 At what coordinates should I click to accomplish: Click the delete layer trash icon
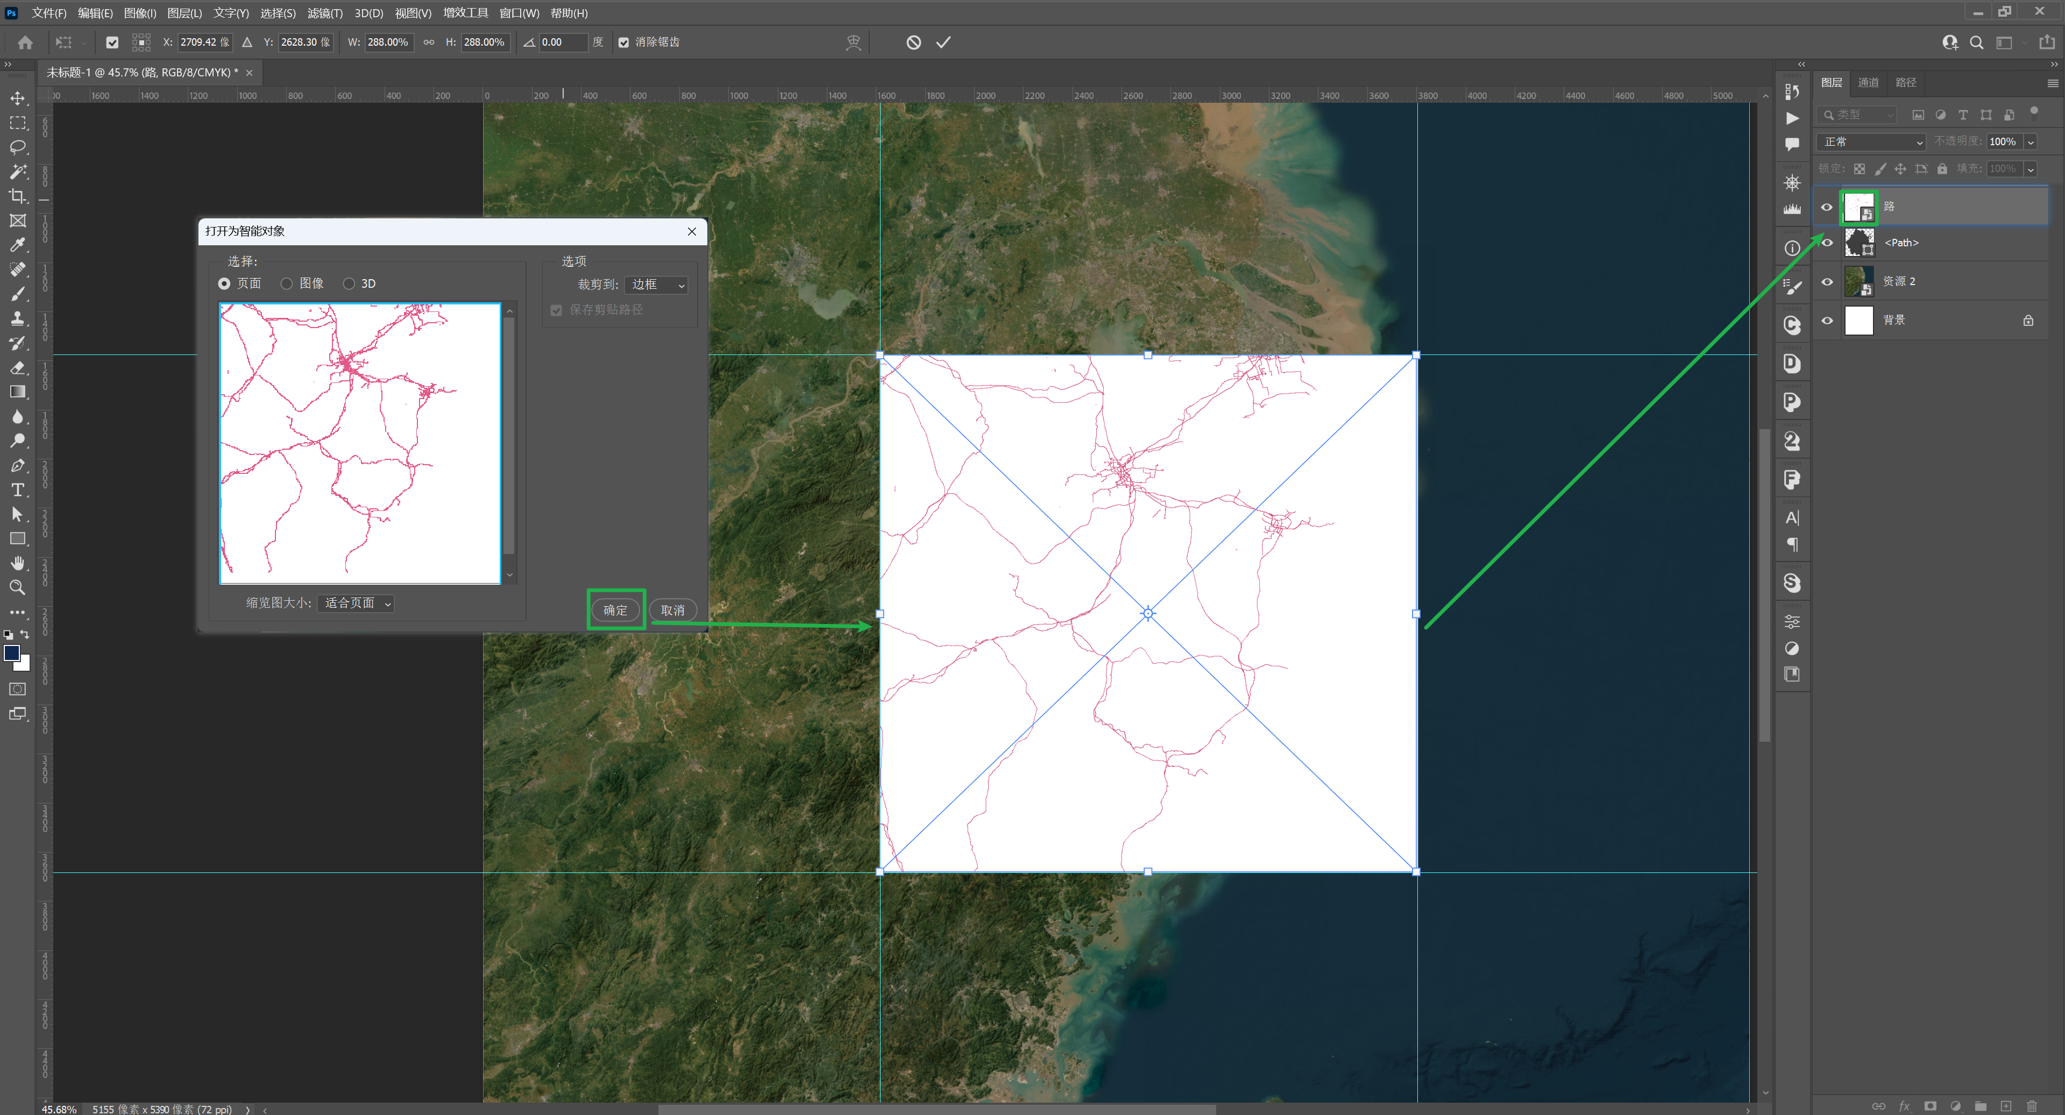(2031, 1106)
